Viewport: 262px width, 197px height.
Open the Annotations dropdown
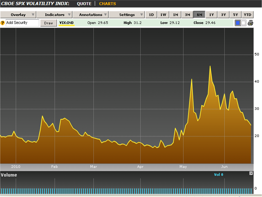tap(91, 15)
